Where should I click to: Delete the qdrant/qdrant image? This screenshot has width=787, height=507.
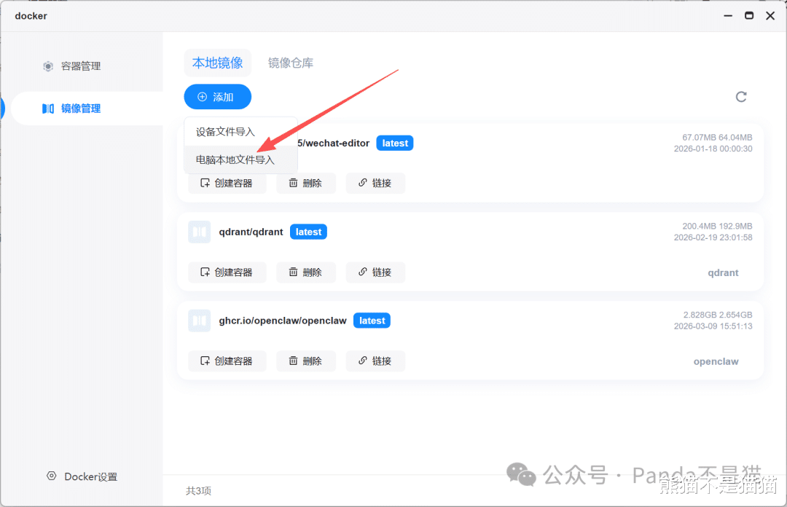(x=305, y=272)
